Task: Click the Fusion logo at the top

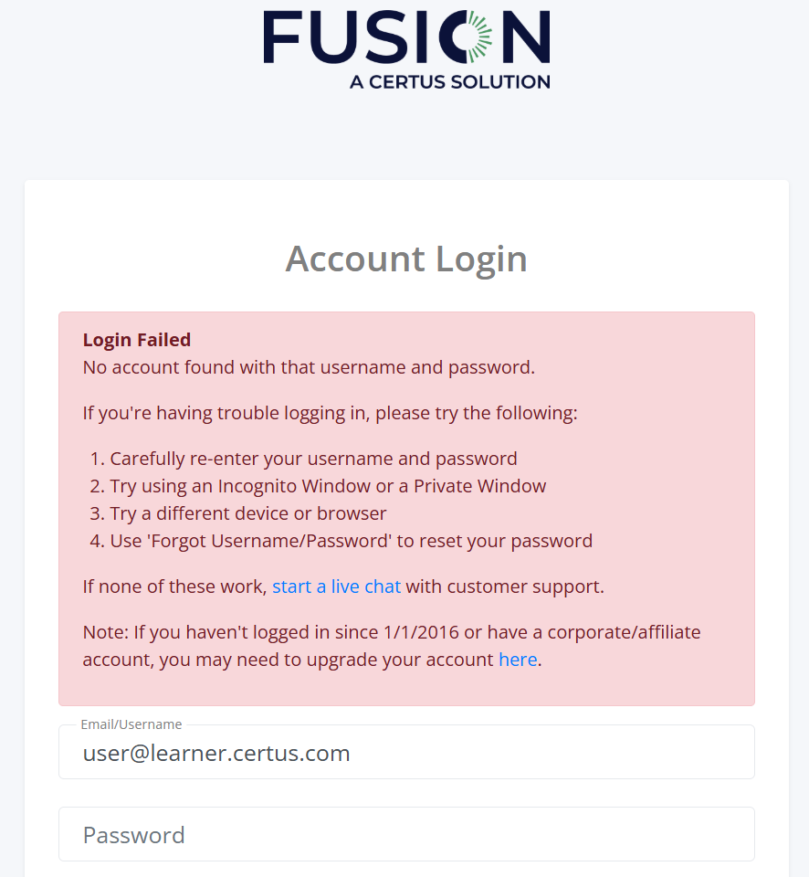Action: tap(406, 38)
